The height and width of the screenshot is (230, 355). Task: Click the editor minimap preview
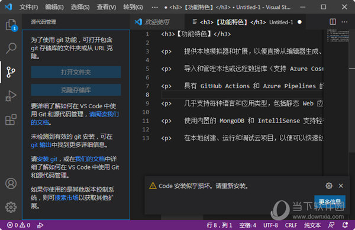338,35
